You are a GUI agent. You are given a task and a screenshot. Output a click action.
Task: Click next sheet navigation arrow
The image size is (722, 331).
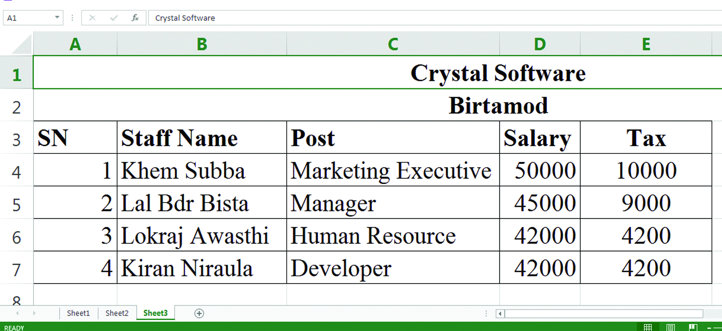34,313
